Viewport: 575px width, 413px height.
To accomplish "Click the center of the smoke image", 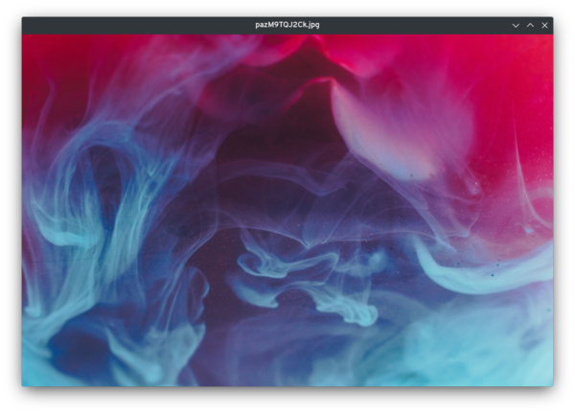I will coord(287,210).
